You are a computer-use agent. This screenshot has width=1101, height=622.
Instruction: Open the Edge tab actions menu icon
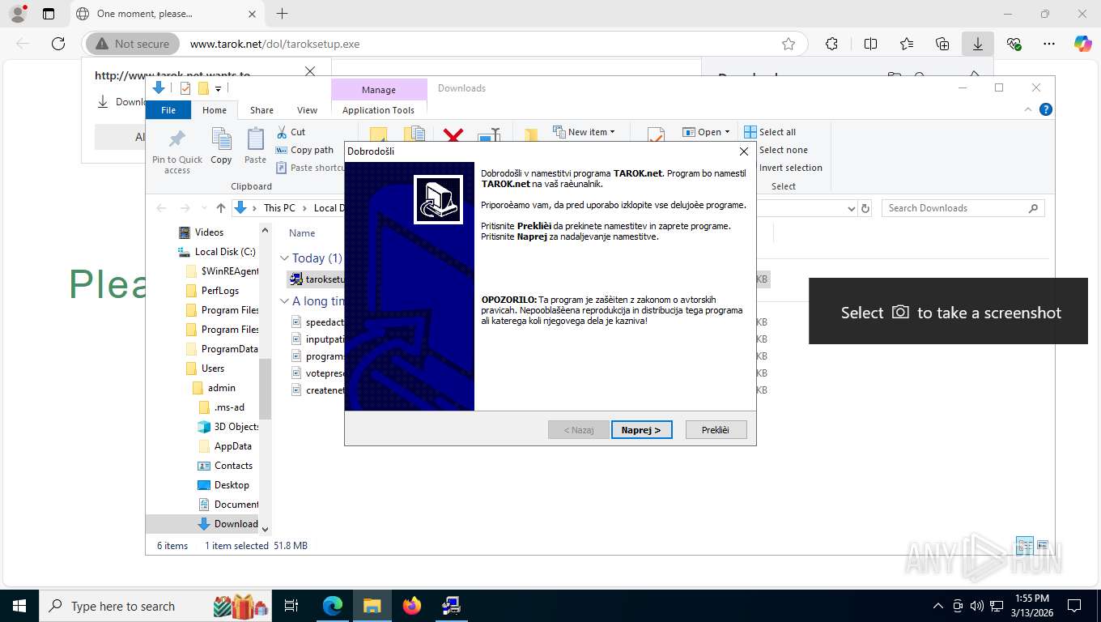point(49,14)
